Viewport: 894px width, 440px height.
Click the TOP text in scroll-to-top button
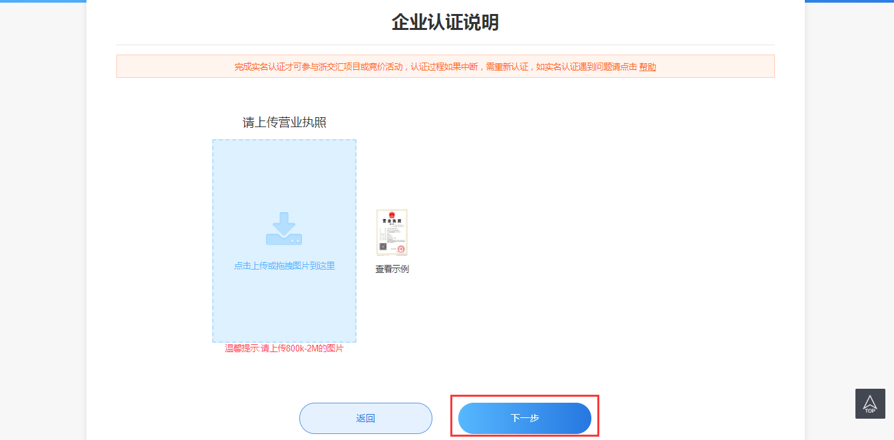(869, 411)
